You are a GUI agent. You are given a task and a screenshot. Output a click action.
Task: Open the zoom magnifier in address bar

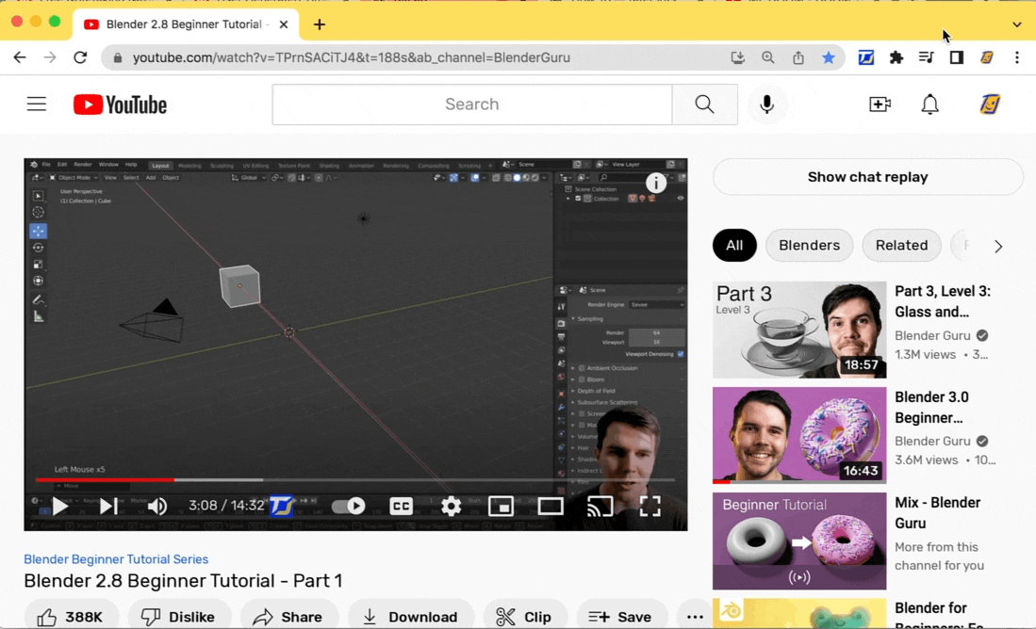(767, 57)
